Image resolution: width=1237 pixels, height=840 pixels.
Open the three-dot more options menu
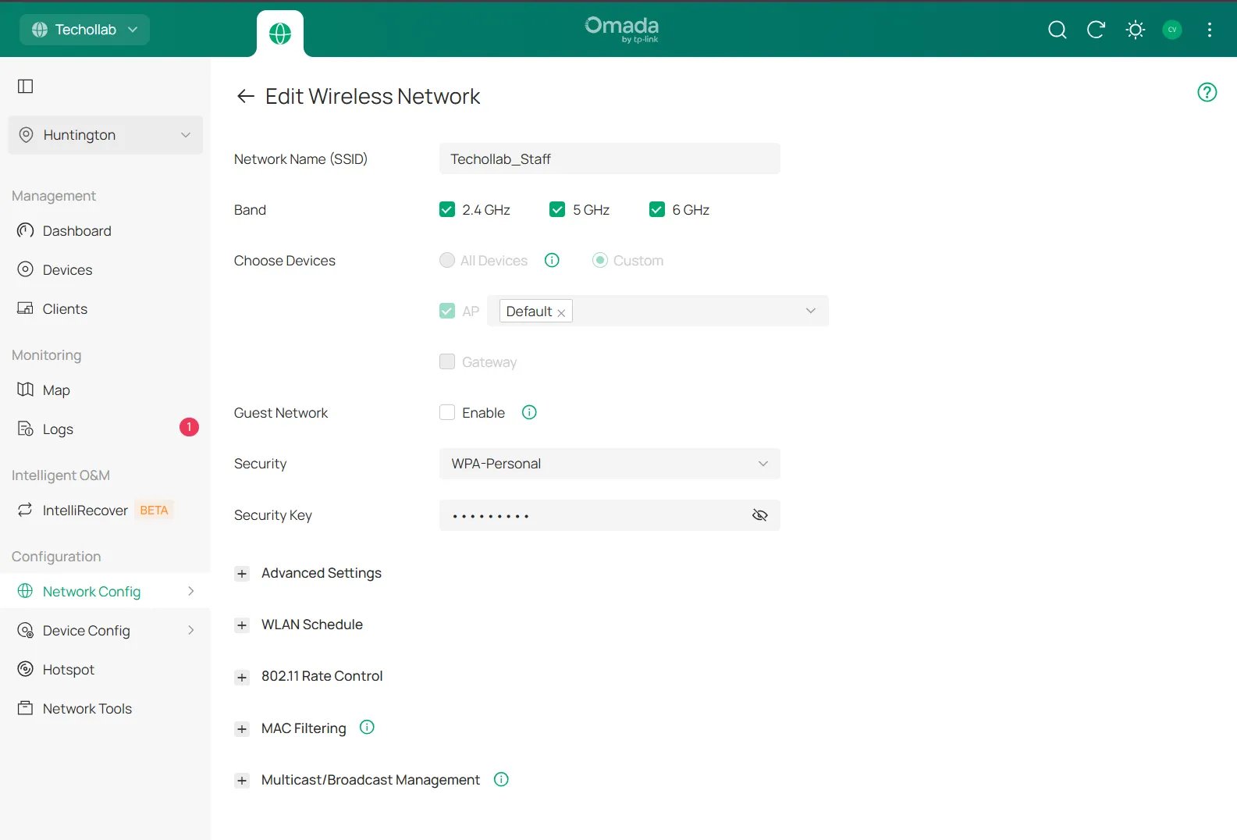tap(1210, 30)
